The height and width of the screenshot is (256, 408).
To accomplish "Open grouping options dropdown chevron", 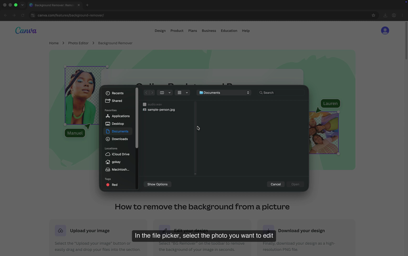I will [x=187, y=93].
